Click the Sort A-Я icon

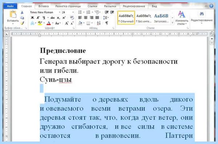pos(99,23)
